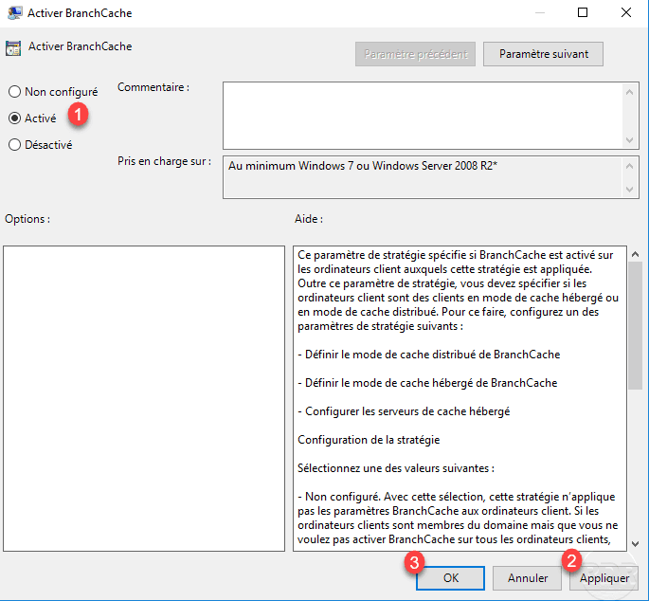Click the Annuler button

(x=528, y=578)
